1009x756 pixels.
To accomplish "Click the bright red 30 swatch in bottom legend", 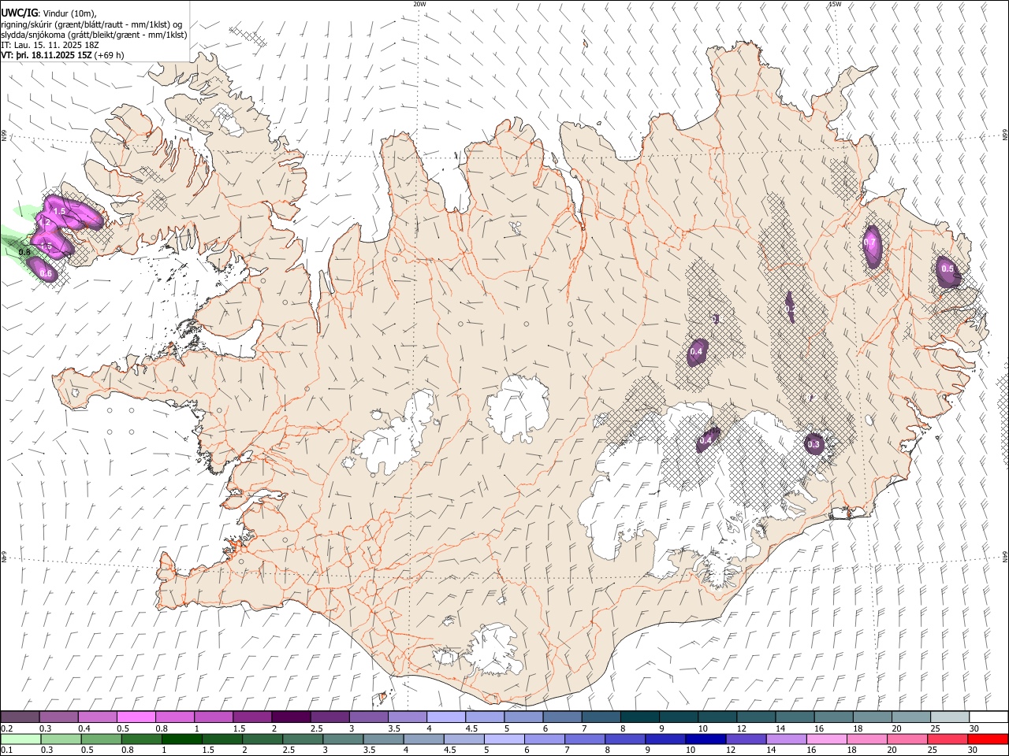I will (x=988, y=739).
